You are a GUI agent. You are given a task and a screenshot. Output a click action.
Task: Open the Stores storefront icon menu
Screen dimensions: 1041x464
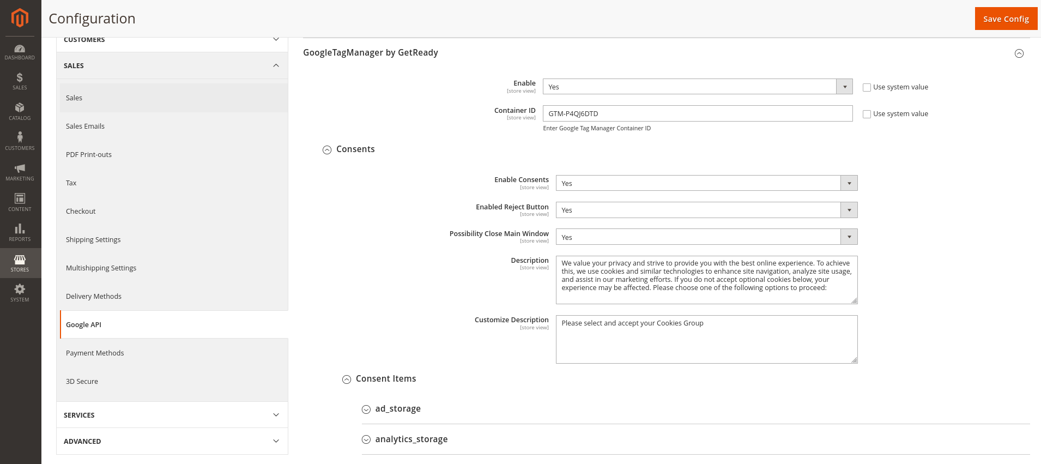pos(20,263)
